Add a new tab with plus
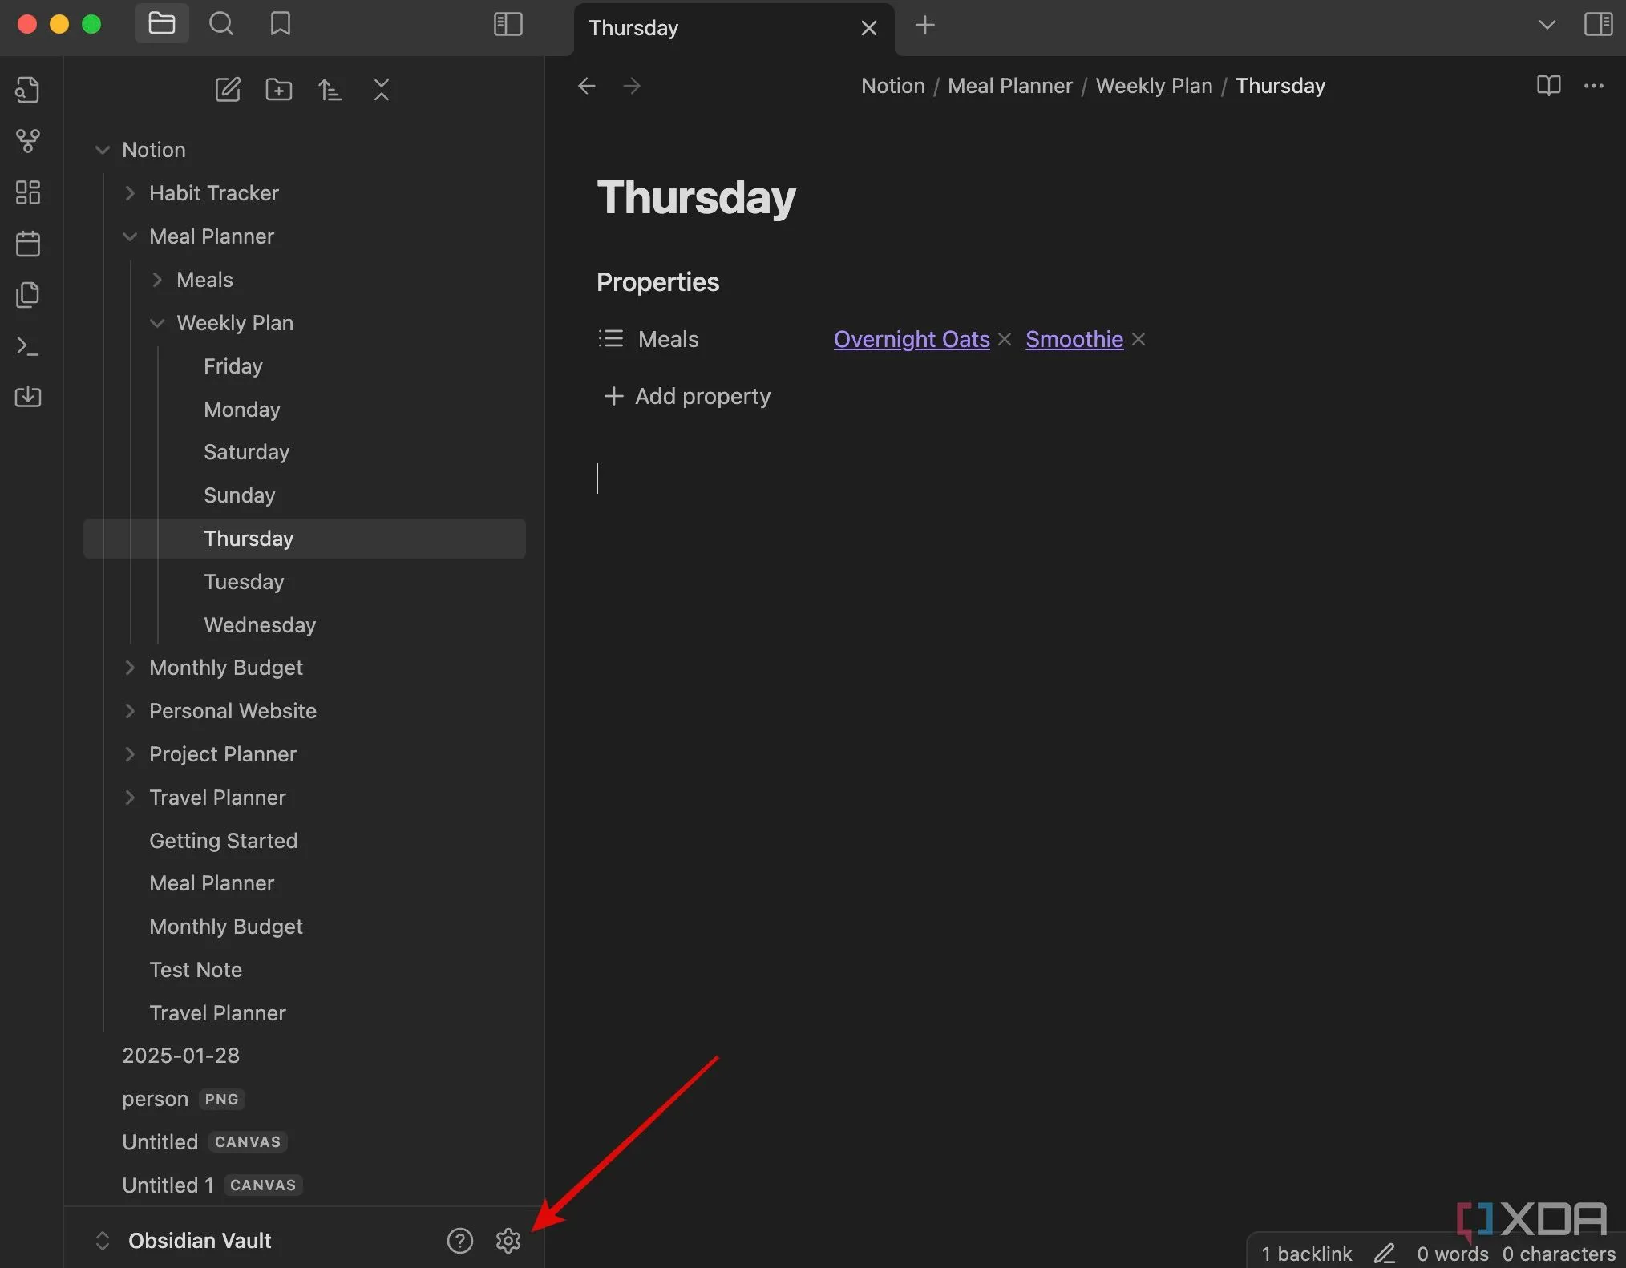Screen dimensions: 1626x1268 pos(924,26)
